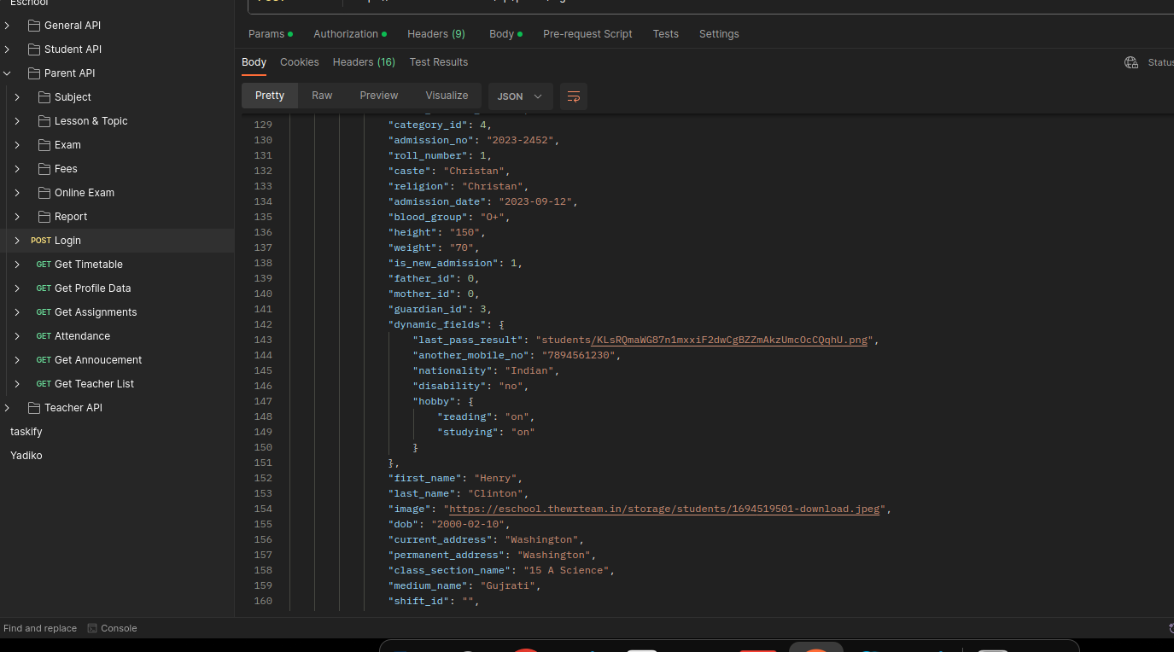Switch to the Visualize view
This screenshot has height=652, width=1174.
click(447, 96)
